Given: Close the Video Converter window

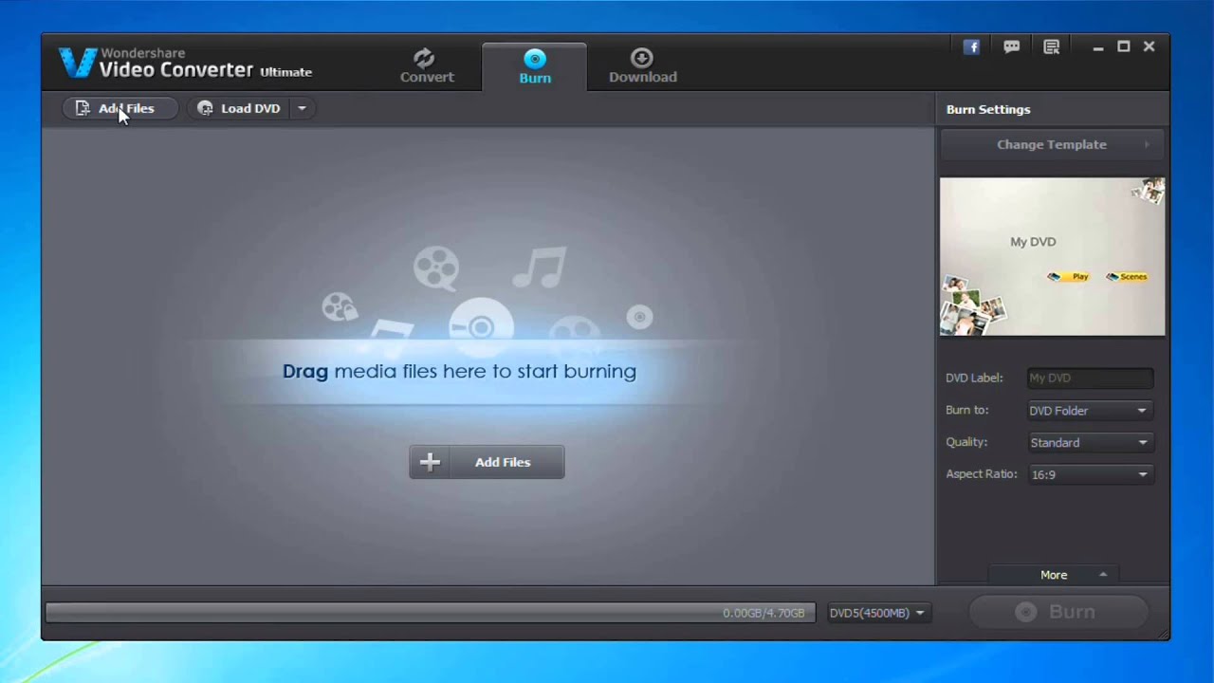Looking at the screenshot, I should point(1149,46).
